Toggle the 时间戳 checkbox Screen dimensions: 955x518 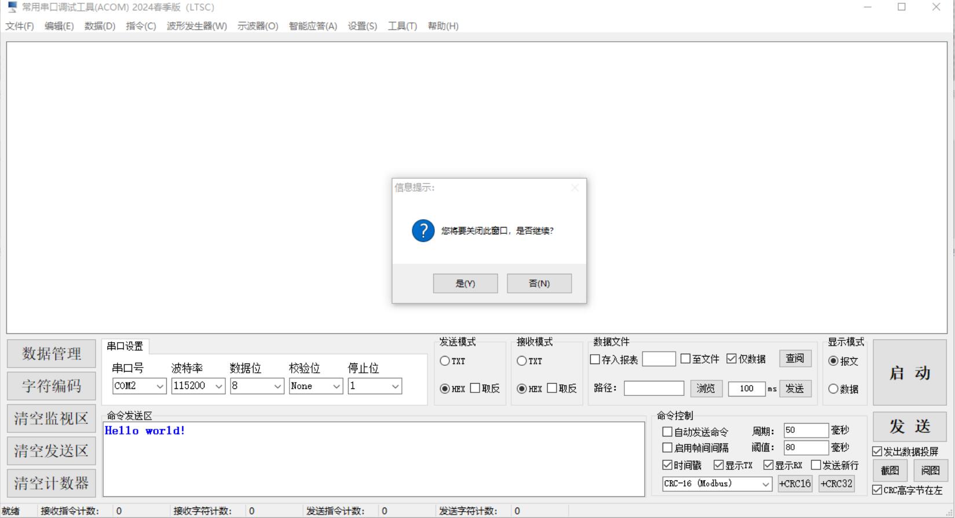pyautogui.click(x=667, y=465)
